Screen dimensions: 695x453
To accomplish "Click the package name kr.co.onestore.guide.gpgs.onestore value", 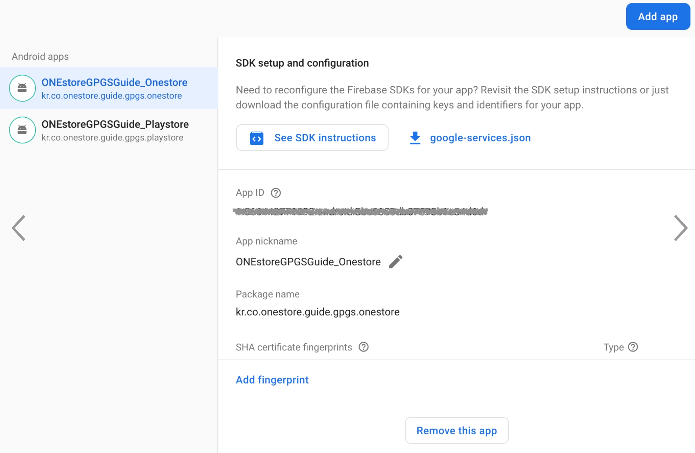I will click(x=317, y=312).
